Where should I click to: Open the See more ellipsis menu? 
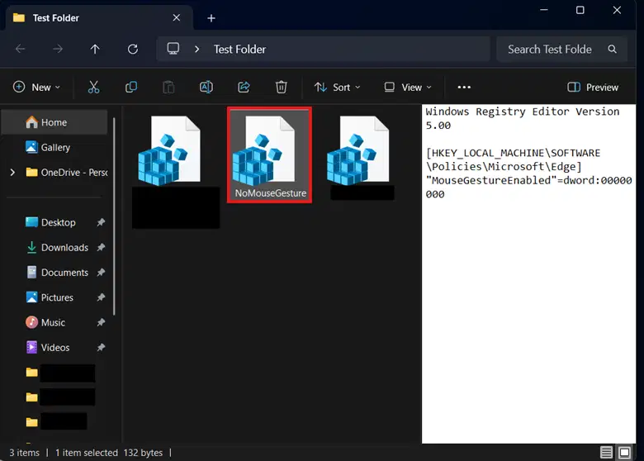tap(464, 87)
